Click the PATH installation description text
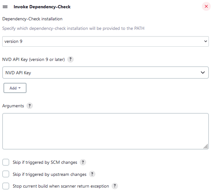Image resolution: width=213 pixels, height=193 pixels. point(73,28)
